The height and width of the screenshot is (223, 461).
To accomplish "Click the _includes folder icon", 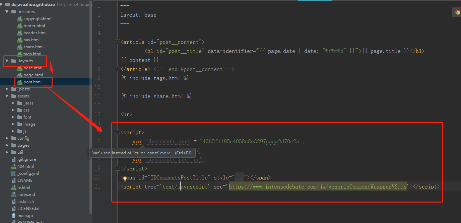I will tap(14, 12).
